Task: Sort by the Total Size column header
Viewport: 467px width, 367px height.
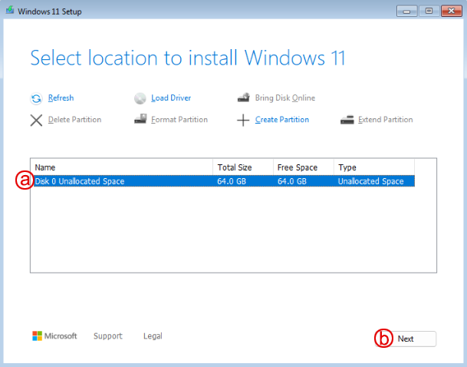Action: [x=243, y=167]
